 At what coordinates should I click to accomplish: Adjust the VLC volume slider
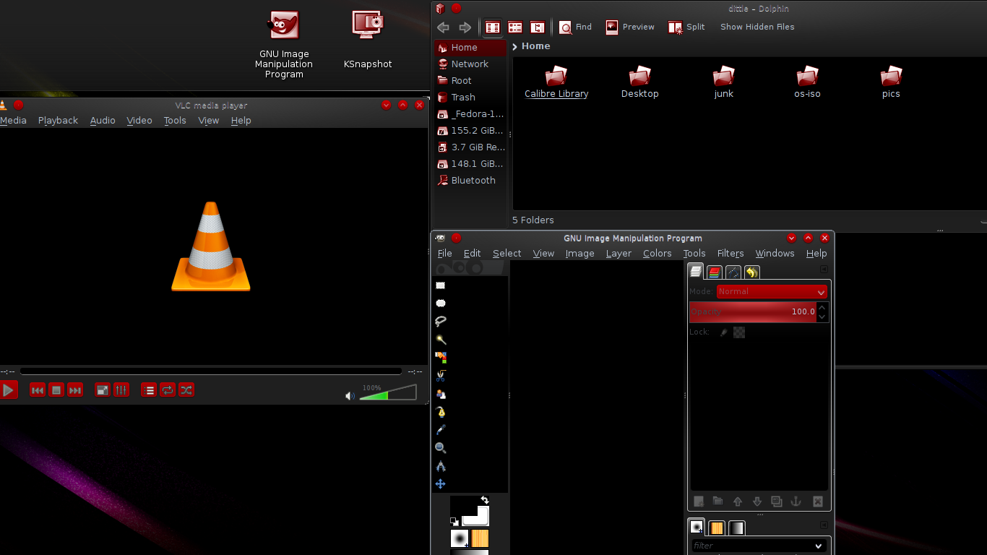(388, 392)
